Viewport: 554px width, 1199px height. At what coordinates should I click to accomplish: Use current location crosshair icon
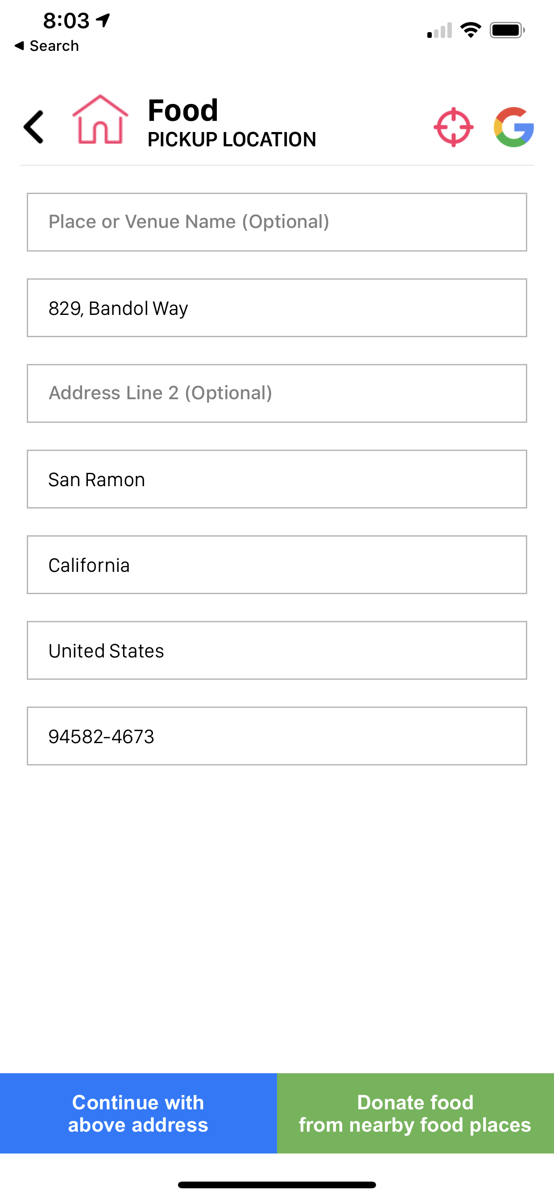coord(454,127)
